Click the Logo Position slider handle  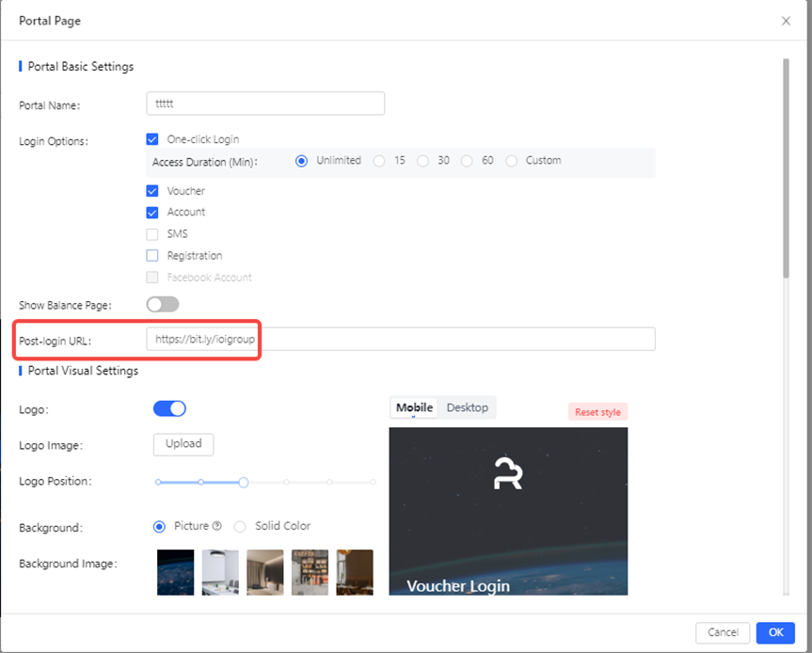point(243,482)
